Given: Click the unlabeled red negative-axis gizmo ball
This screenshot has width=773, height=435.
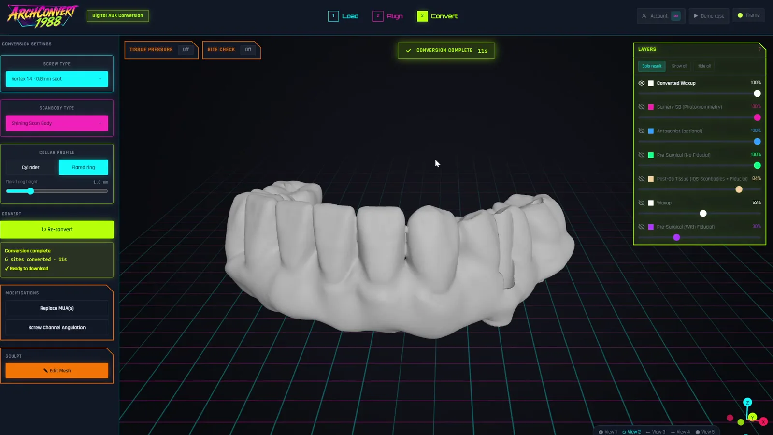Looking at the screenshot, I should click(x=730, y=418).
